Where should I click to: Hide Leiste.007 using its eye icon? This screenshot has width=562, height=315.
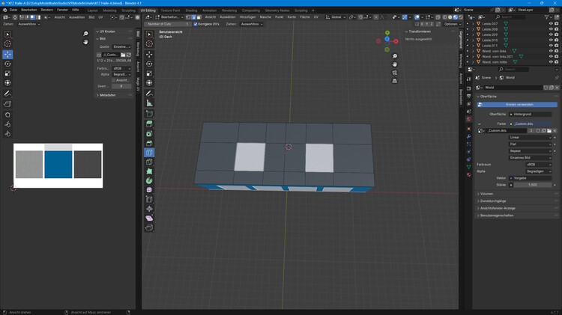pyautogui.click(x=551, y=24)
